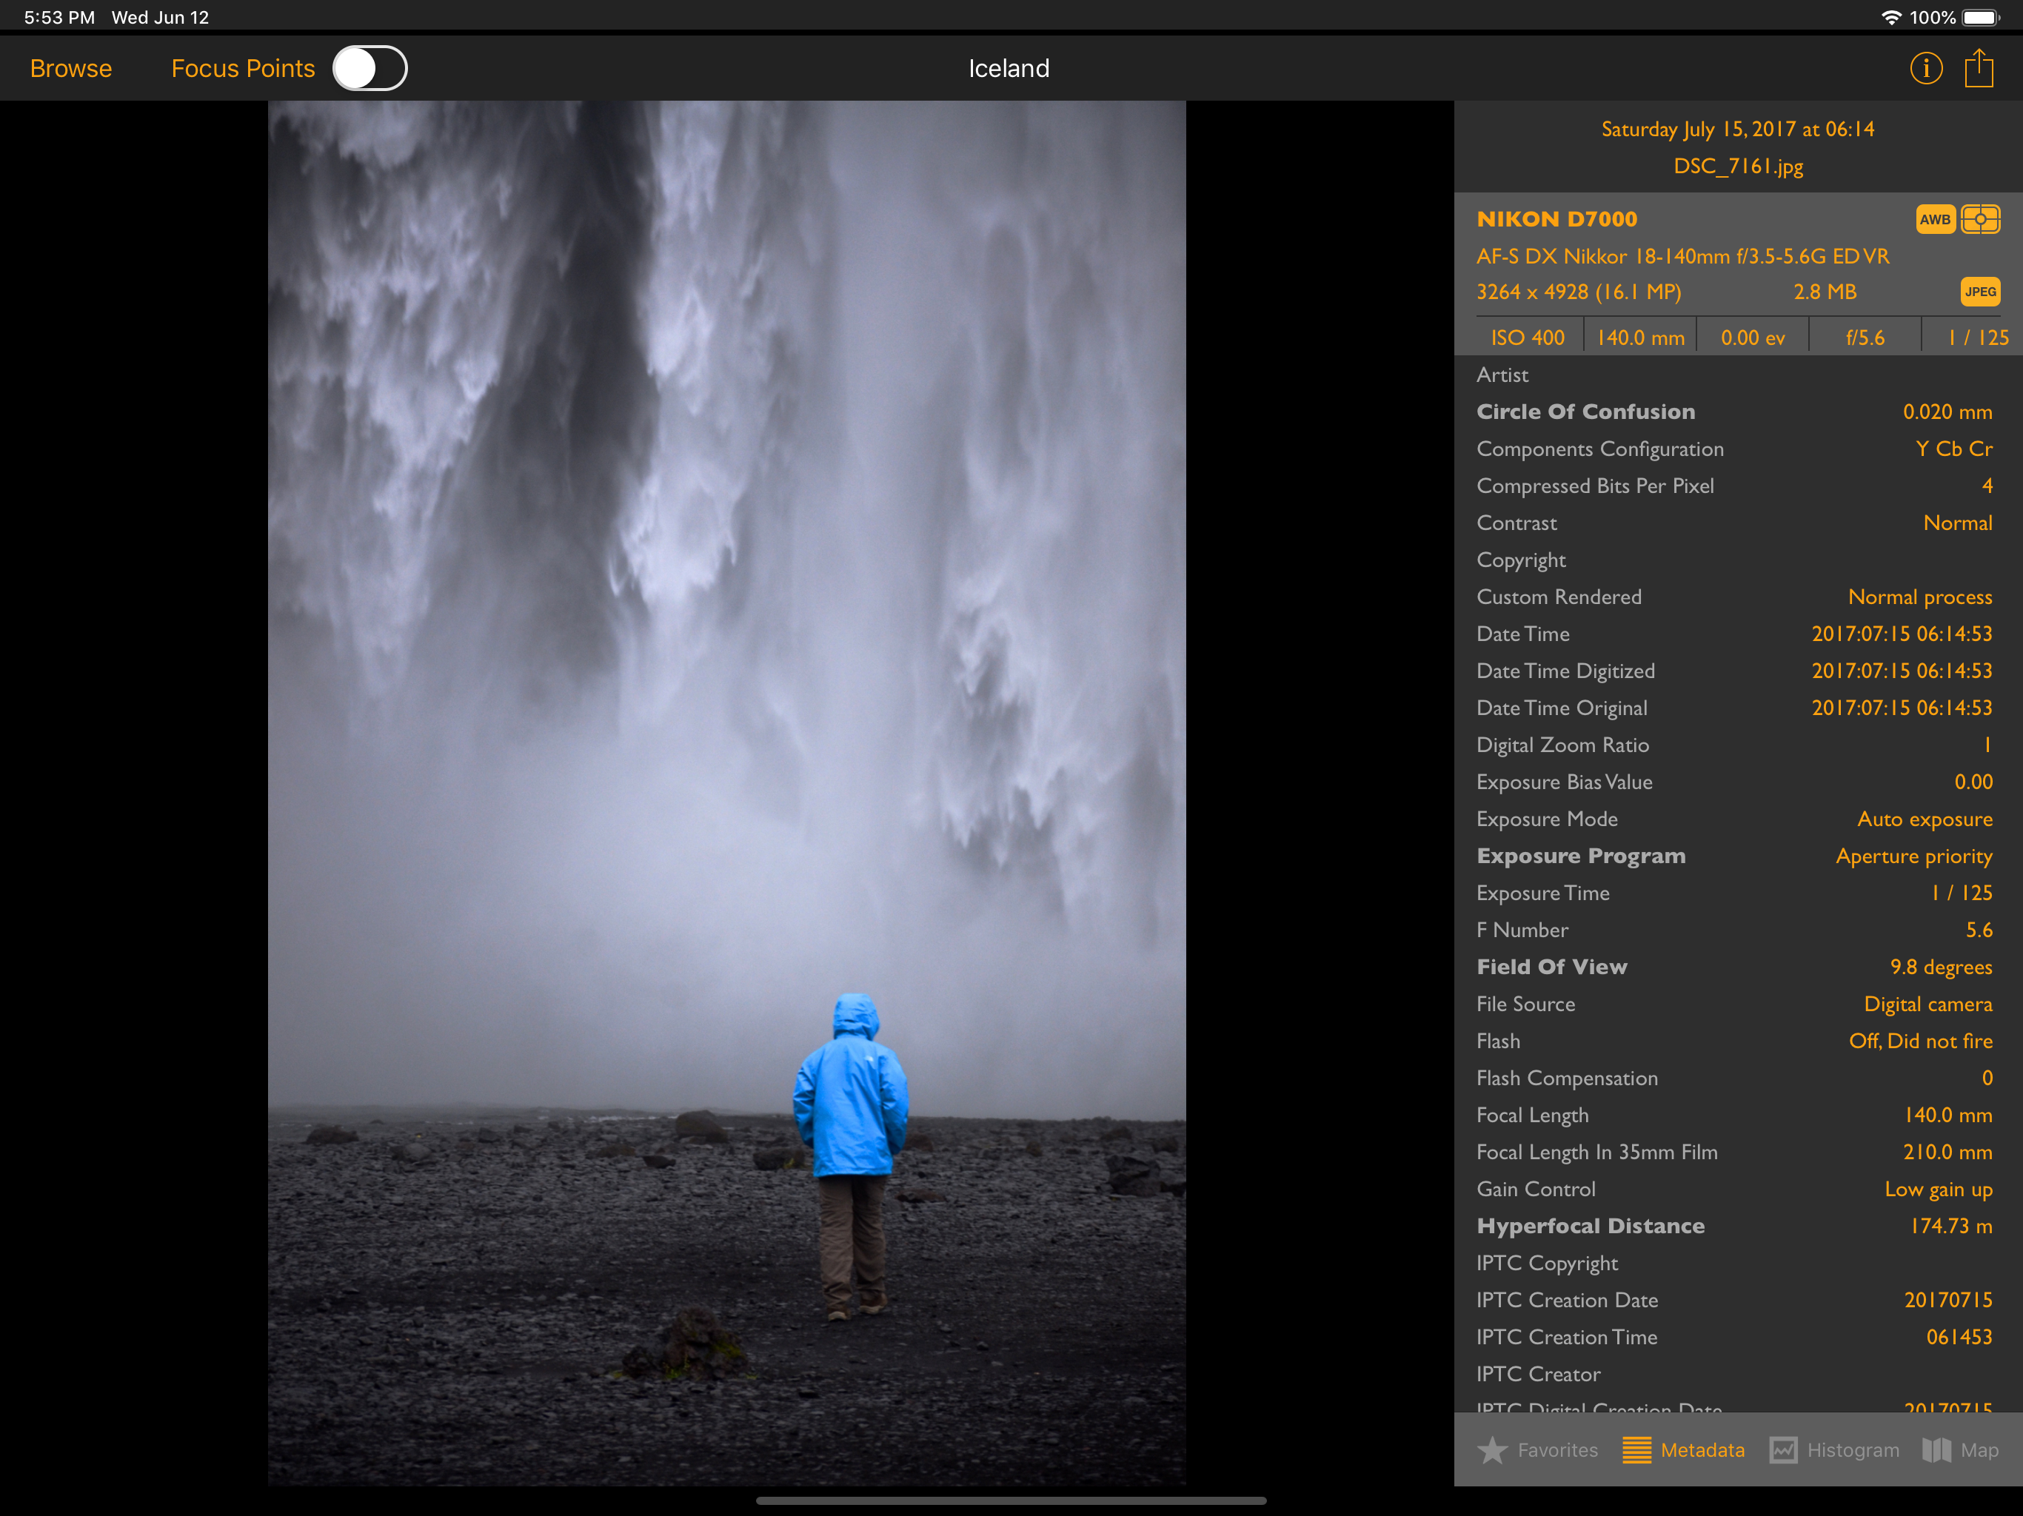Switch to the Metadata tab
This screenshot has width=2023, height=1516.
point(1683,1450)
